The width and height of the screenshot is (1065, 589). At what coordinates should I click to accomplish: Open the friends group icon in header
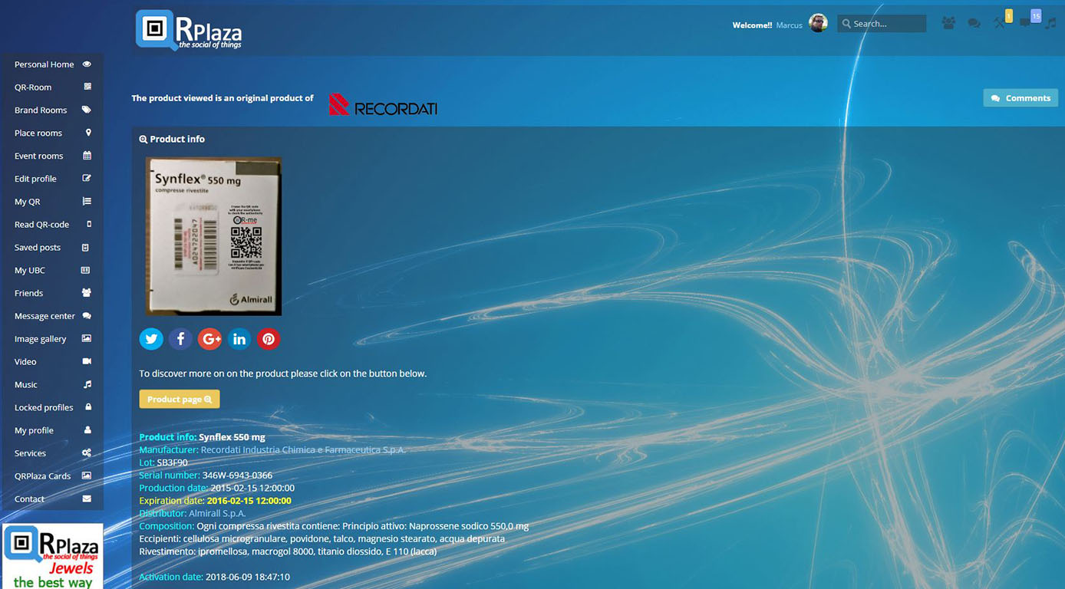point(948,24)
